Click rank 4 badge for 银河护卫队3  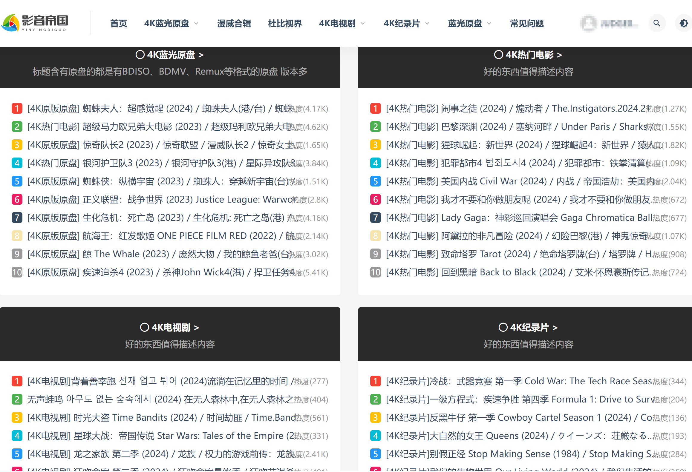17,163
